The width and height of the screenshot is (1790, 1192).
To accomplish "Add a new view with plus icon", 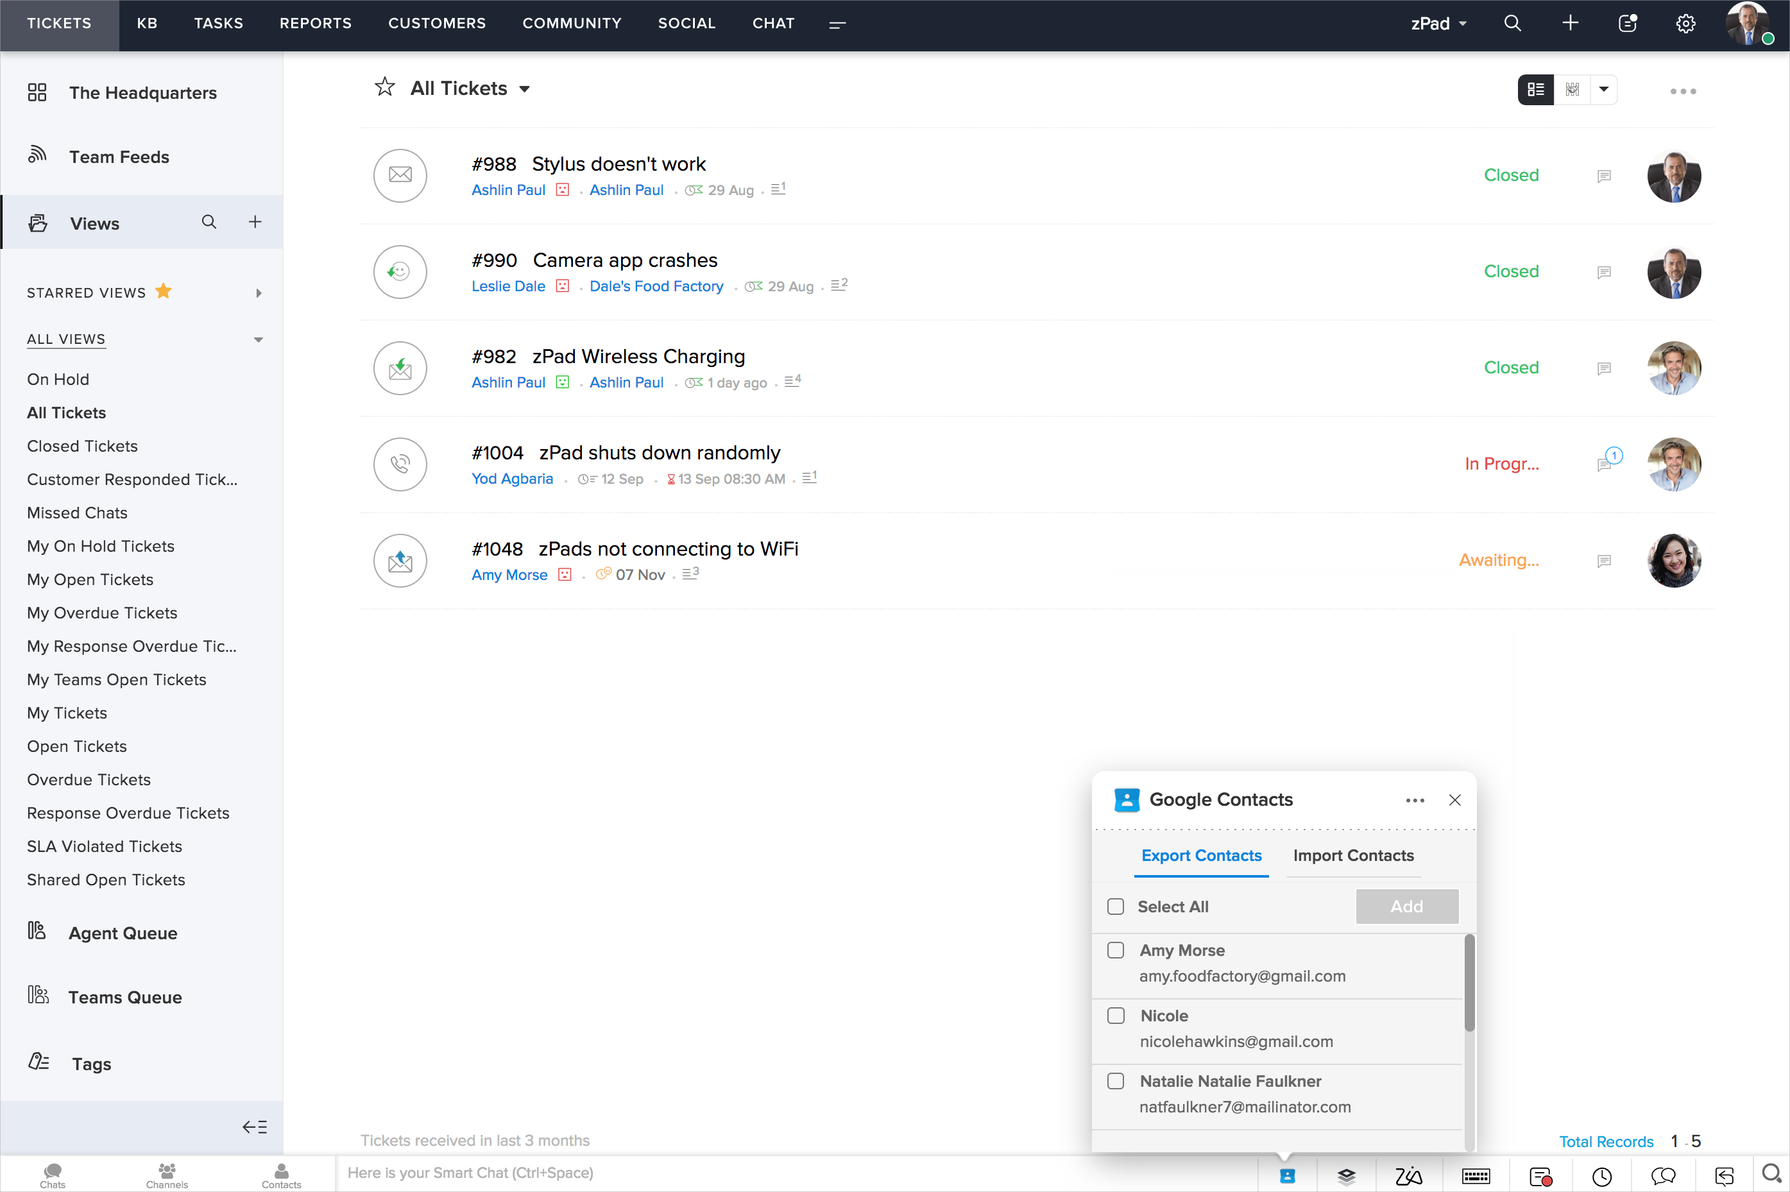I will (255, 222).
